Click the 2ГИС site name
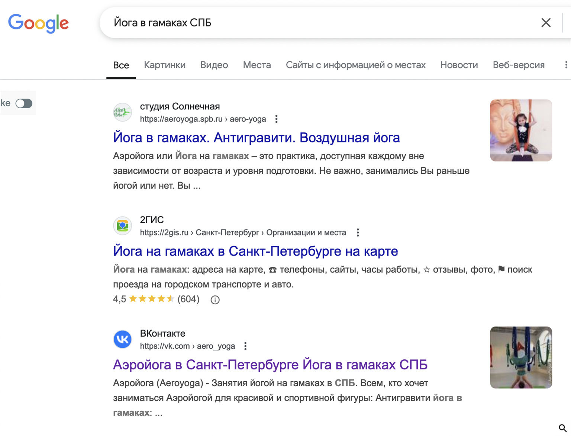The image size is (571, 436). [152, 220]
